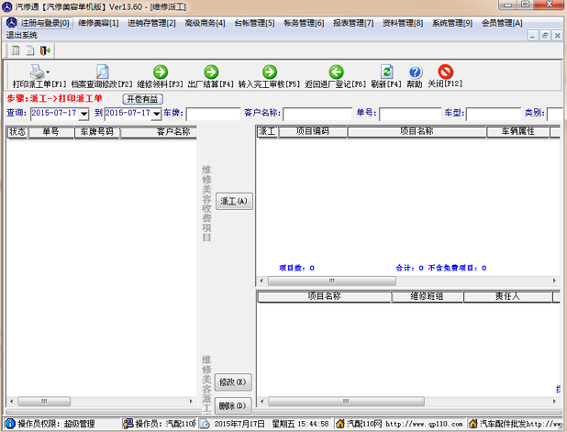Click the 修改(E) modify button
The image size is (567, 432).
click(x=232, y=382)
